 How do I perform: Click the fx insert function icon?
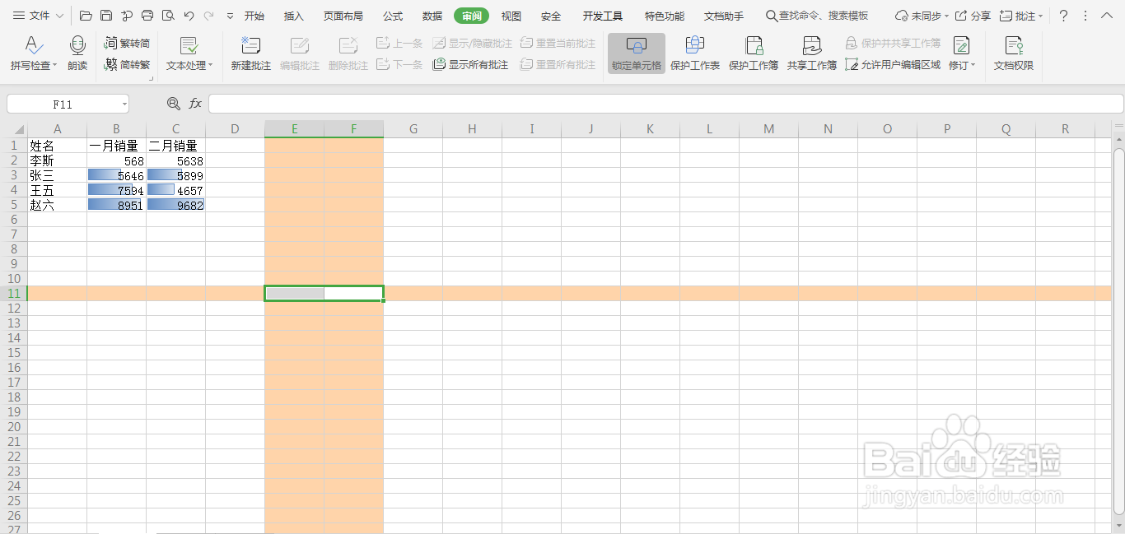[195, 103]
